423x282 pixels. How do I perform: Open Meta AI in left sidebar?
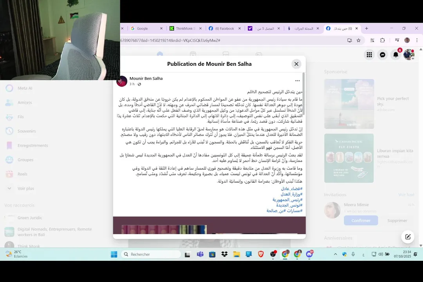click(25, 88)
